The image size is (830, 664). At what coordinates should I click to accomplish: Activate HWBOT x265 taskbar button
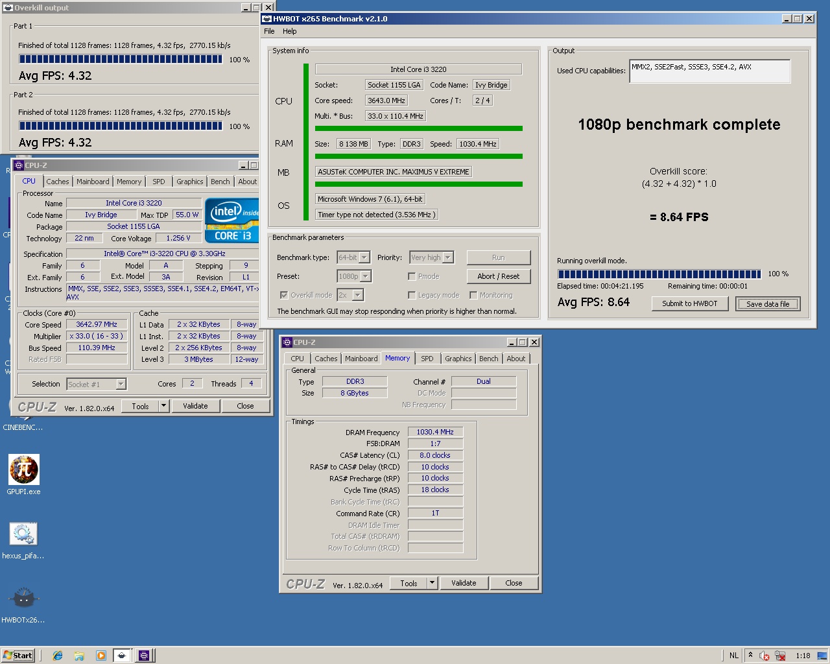coord(122,656)
